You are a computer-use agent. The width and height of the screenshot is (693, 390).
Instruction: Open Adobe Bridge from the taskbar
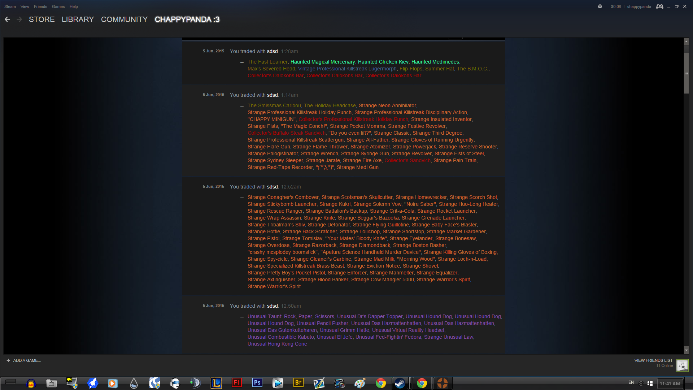298,383
